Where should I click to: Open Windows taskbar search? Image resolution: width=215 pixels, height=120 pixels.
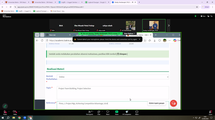pyautogui.click(x=8, y=118)
